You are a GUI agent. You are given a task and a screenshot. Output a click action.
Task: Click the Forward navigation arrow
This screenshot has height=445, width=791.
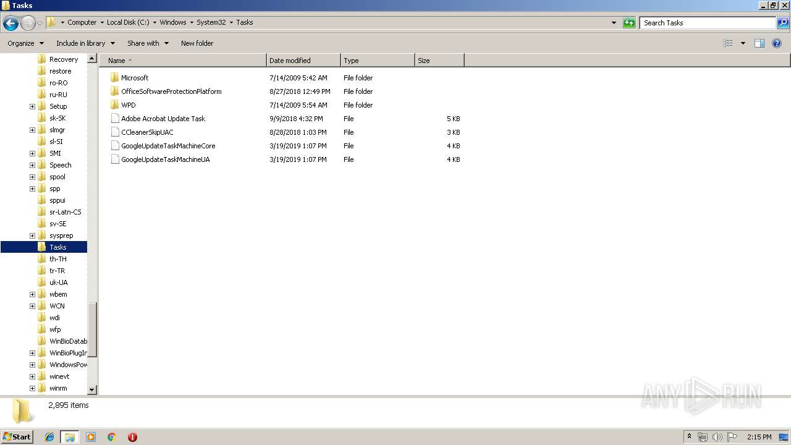click(x=28, y=23)
